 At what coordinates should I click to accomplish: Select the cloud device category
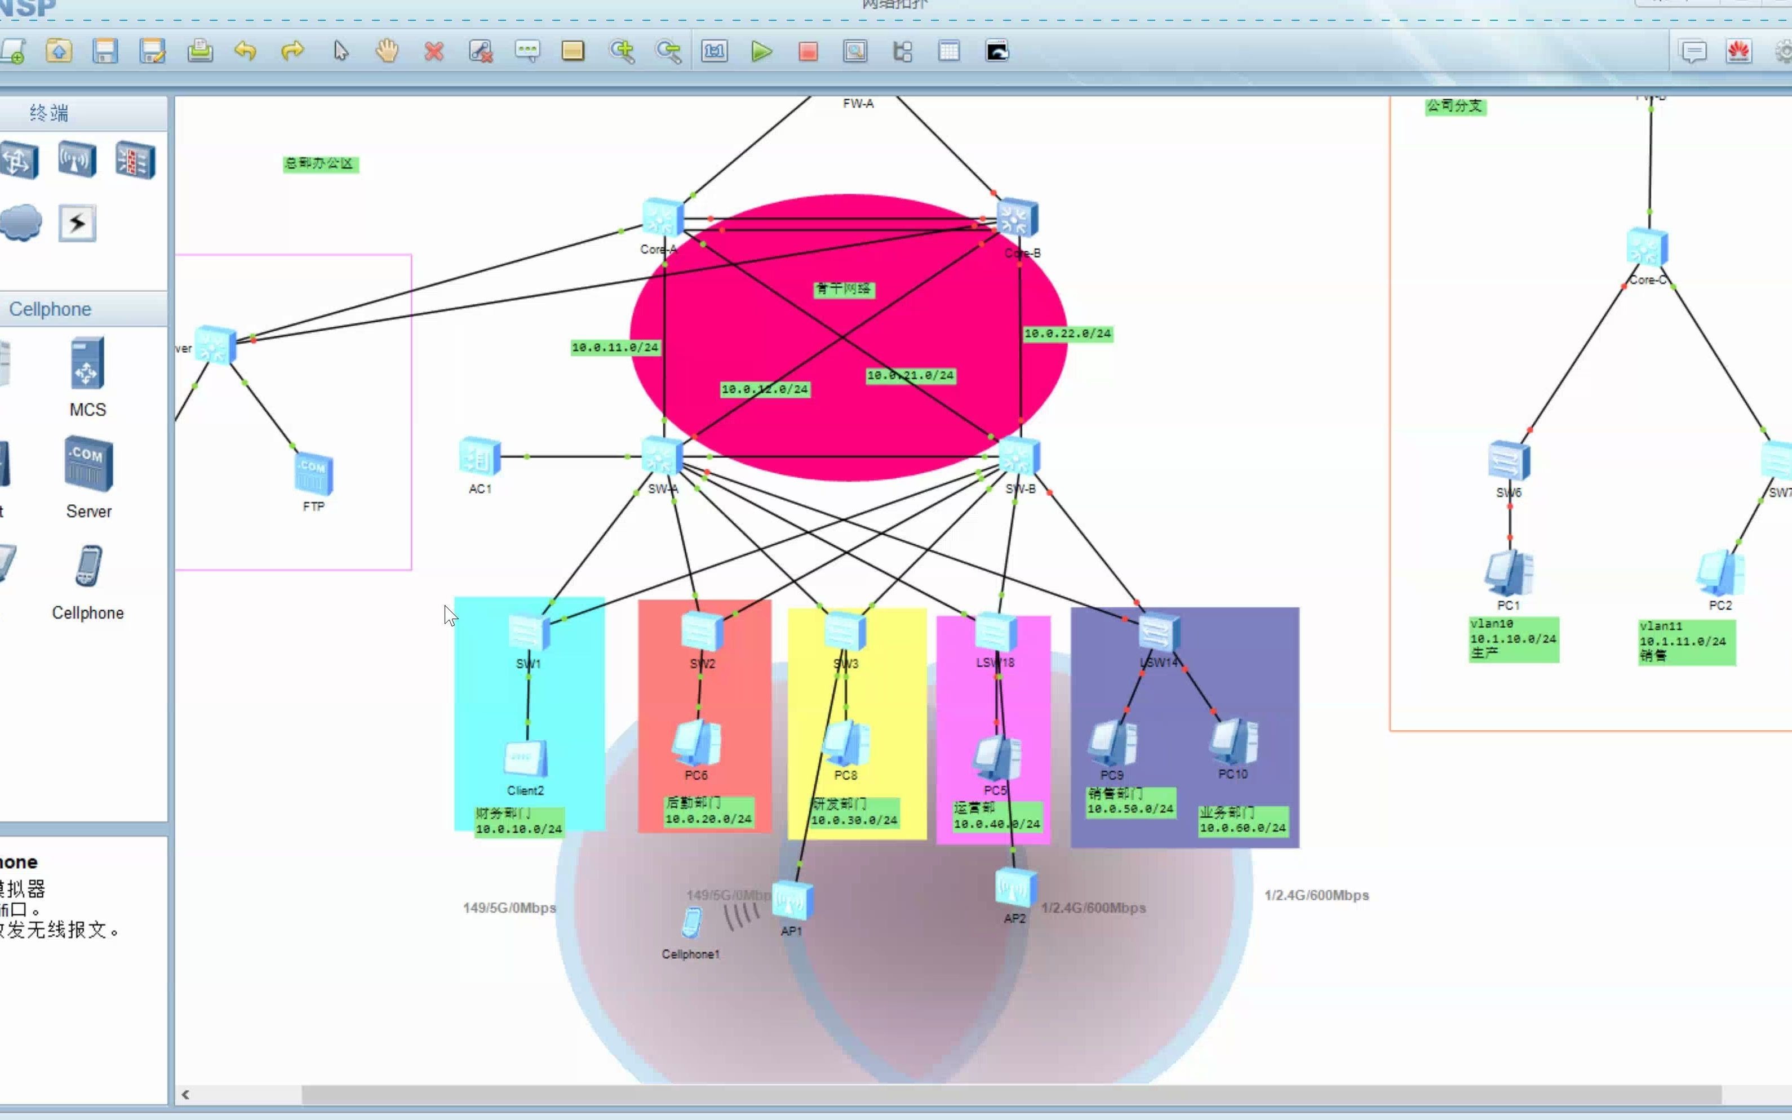click(21, 222)
